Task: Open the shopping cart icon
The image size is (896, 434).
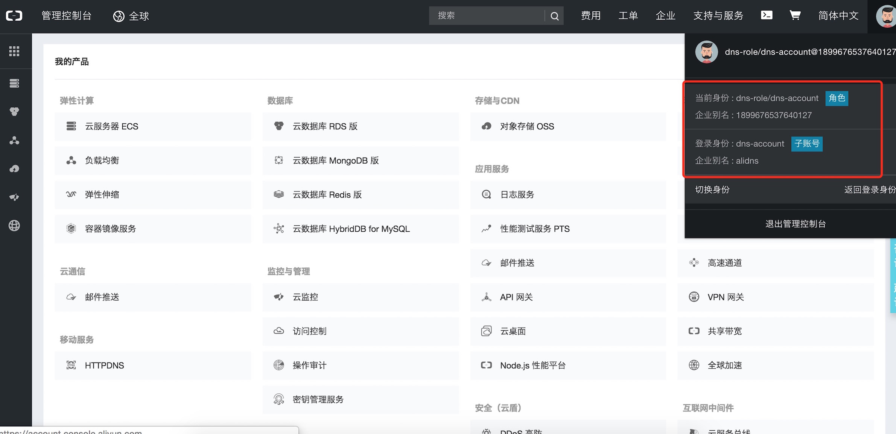Action: click(795, 15)
